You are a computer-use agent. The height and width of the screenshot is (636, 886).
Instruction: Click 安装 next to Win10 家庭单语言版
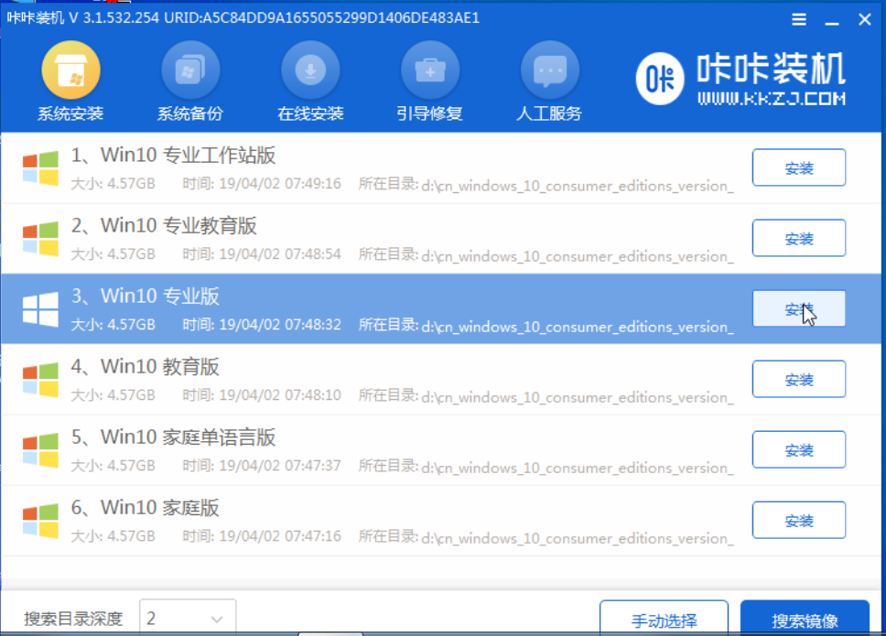tap(798, 450)
